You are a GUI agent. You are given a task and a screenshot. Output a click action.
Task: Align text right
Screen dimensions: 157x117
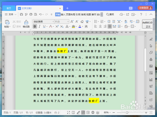click(x=105, y=27)
